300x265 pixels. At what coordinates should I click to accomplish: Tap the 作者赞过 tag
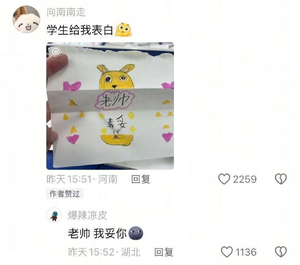coord(64,193)
